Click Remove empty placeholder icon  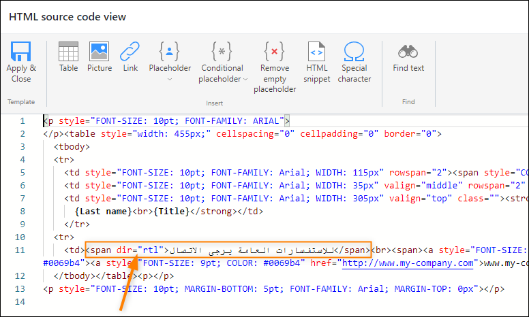pyautogui.click(x=274, y=52)
